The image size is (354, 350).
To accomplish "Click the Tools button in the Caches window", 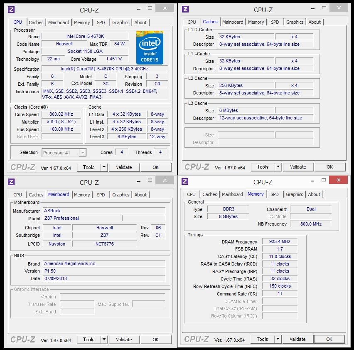I will [x=263, y=167].
